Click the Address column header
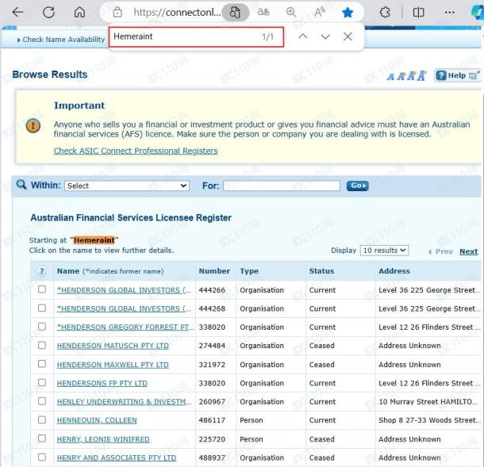This screenshot has width=484, height=467. 394,271
